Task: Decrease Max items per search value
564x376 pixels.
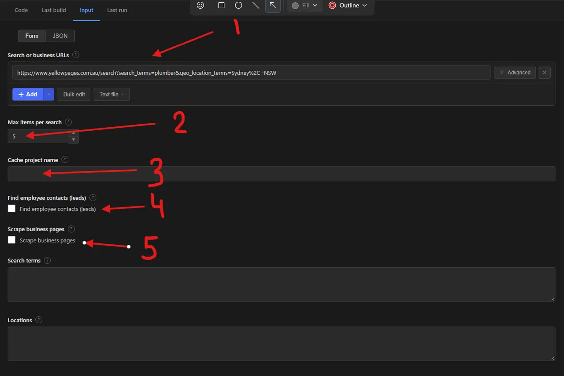Action: (74, 140)
